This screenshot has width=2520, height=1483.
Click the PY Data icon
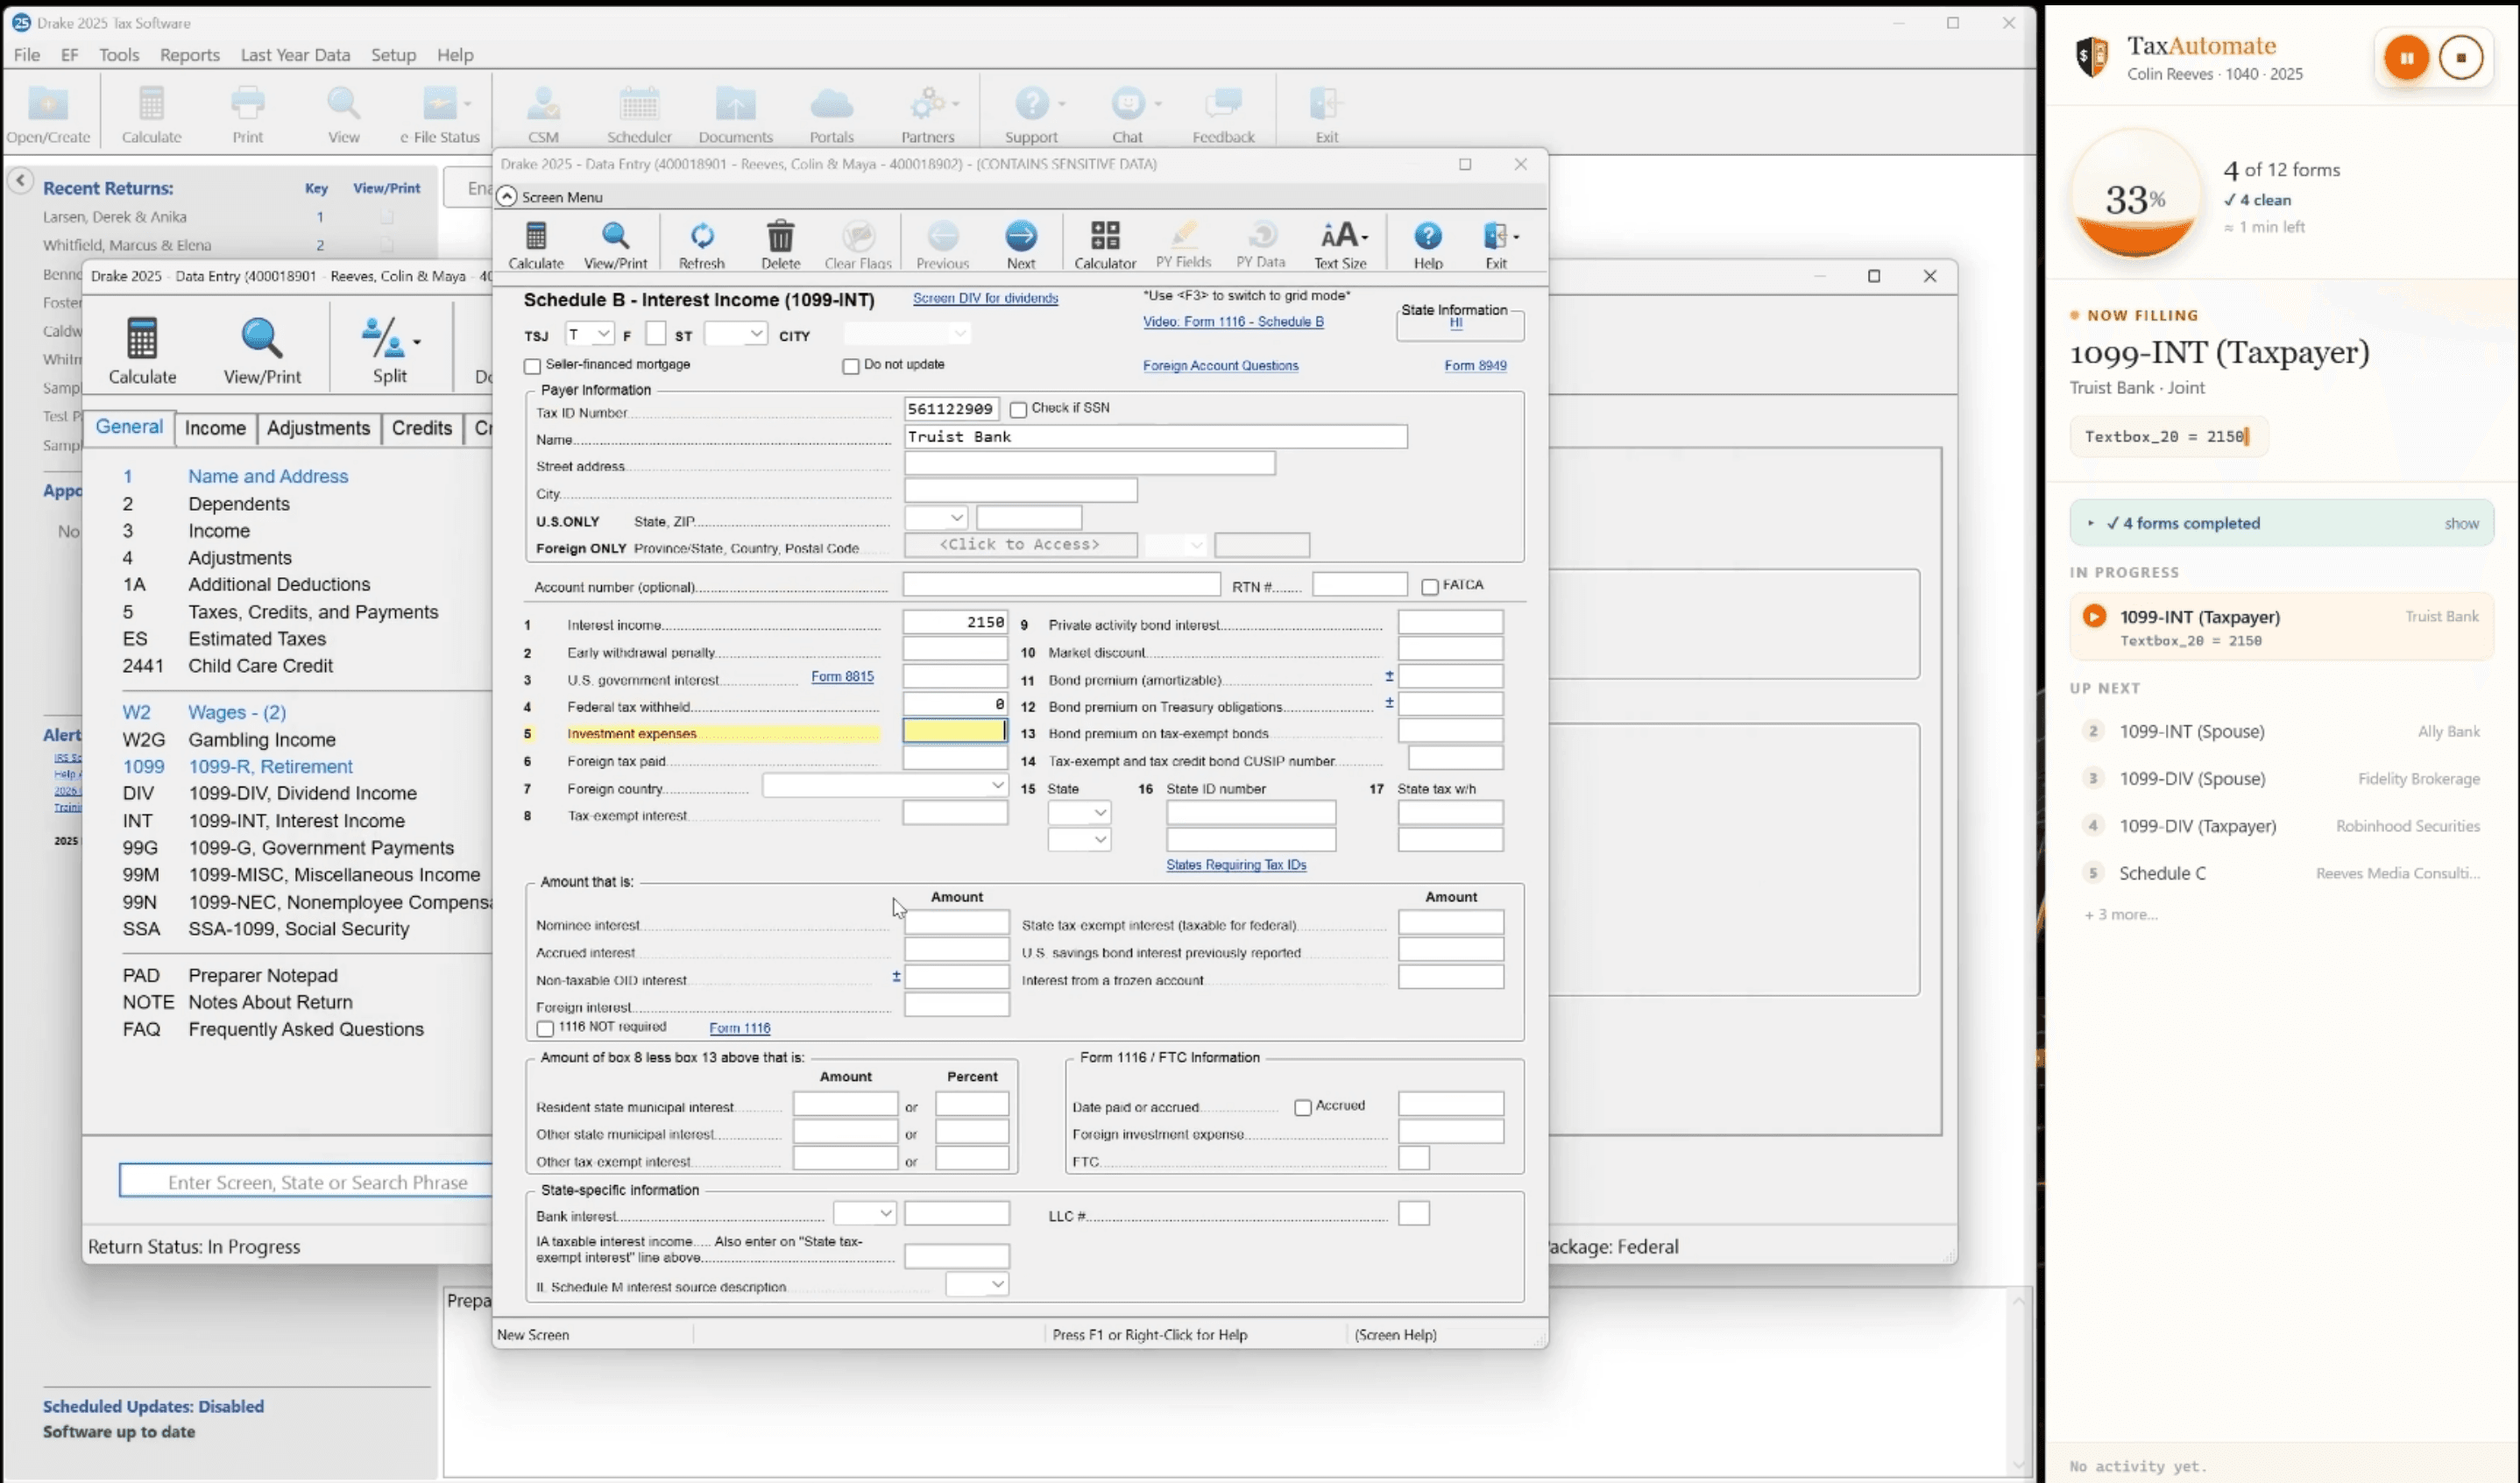click(x=1260, y=245)
